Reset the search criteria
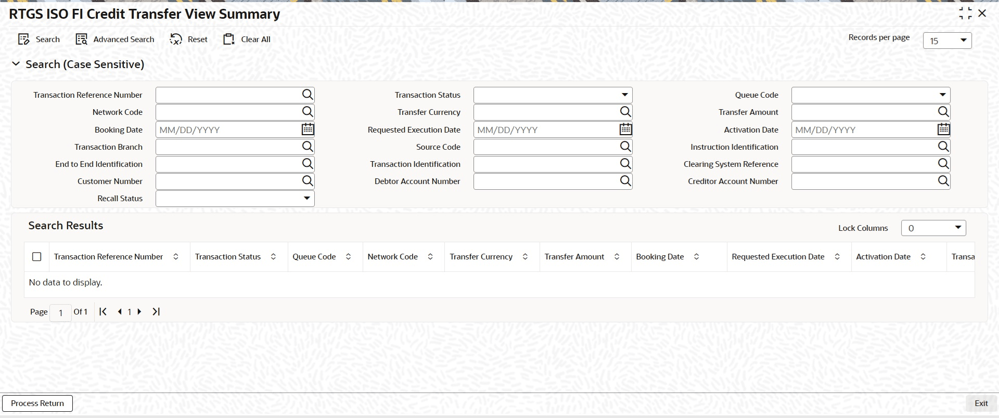This screenshot has width=999, height=418. (188, 40)
